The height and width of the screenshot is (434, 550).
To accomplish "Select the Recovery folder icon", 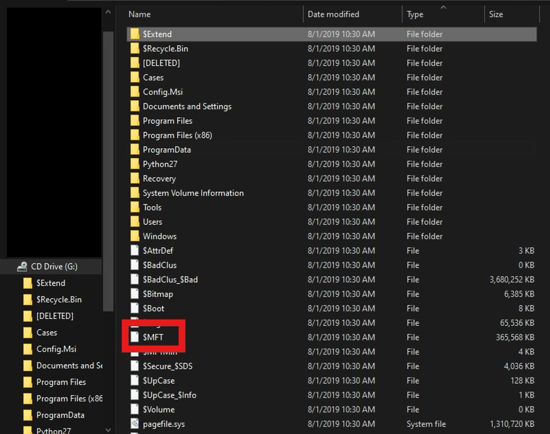I will [x=134, y=178].
